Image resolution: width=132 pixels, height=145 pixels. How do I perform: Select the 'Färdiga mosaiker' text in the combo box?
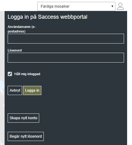(55, 6)
